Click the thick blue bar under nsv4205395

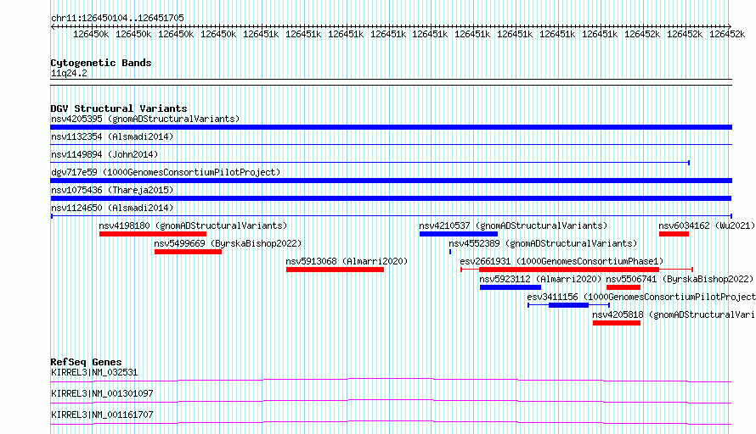pos(391,127)
